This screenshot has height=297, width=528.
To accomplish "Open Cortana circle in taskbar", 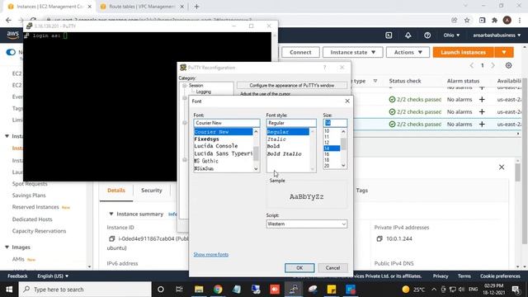I will (161, 290).
